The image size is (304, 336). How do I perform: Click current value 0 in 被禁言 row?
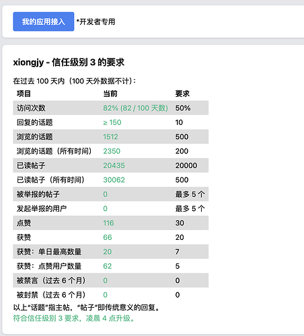click(x=105, y=280)
